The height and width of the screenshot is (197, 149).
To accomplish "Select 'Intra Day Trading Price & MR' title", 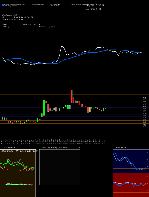I will (x=55, y=147).
